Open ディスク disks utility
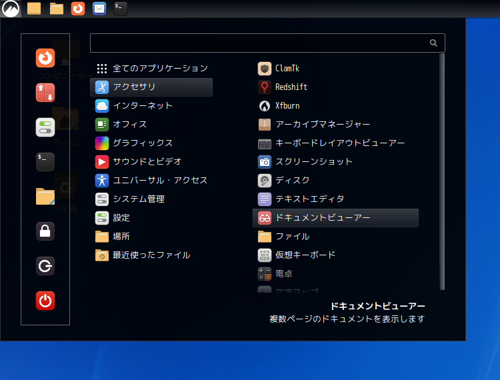 click(335, 181)
